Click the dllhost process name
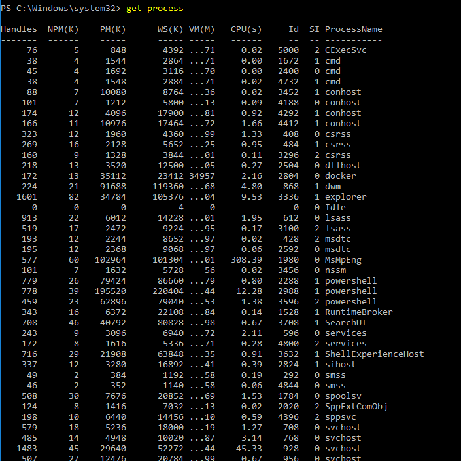 click(343, 166)
